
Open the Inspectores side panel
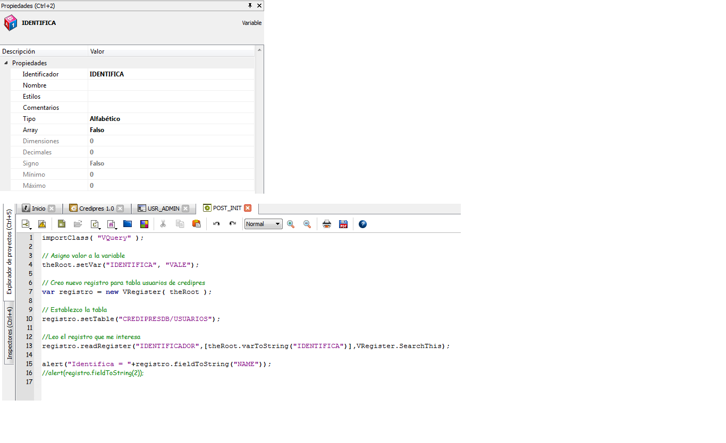(x=10, y=333)
